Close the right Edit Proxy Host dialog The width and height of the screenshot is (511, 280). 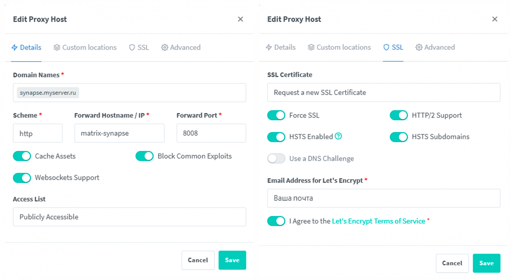(495, 19)
